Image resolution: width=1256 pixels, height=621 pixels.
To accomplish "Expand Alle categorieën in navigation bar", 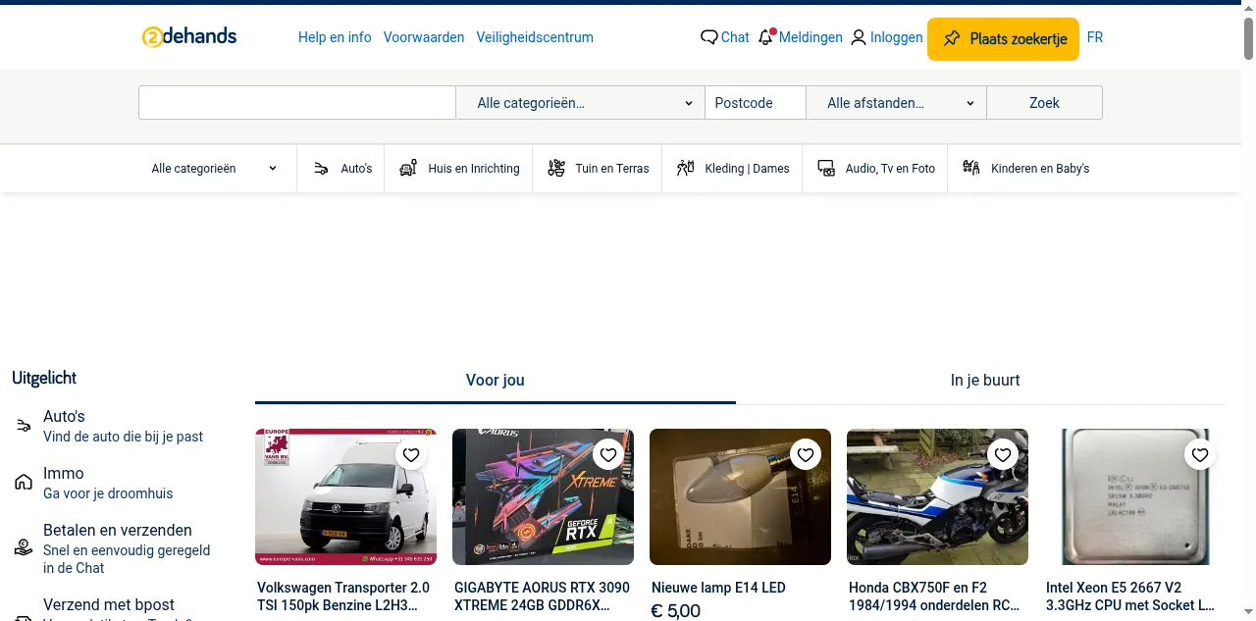I will (x=214, y=169).
